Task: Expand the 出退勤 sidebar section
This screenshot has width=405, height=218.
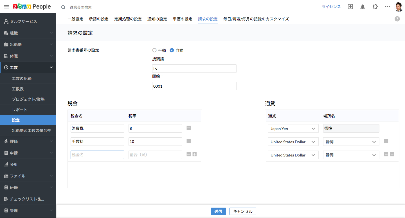Action: click(28, 44)
